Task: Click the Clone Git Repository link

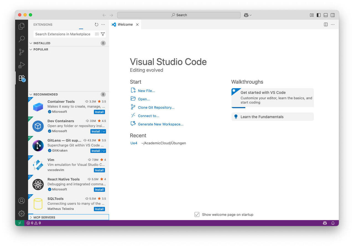Action: 156,108
